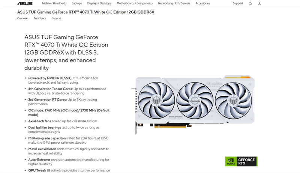
Task: Open the user account icon
Action: click(x=259, y=4)
